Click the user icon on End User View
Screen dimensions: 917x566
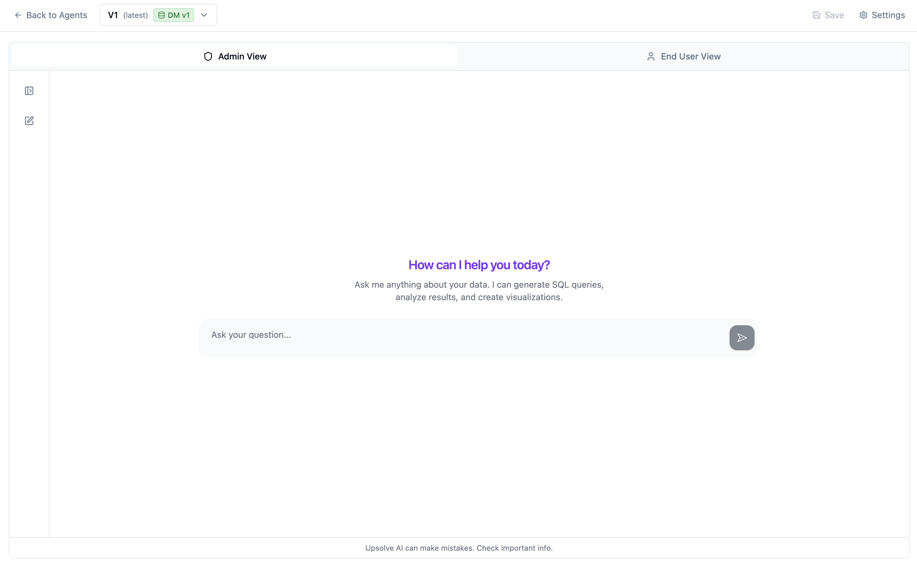point(651,56)
